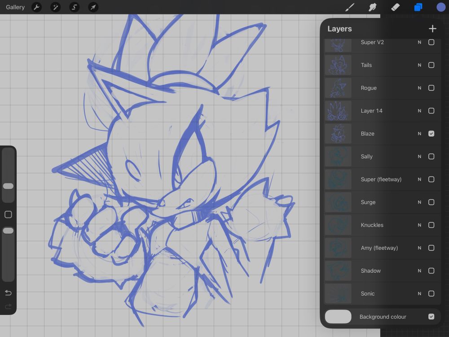Toggle Layer 14 visibility checkbox
This screenshot has height=337, width=449.
[431, 111]
